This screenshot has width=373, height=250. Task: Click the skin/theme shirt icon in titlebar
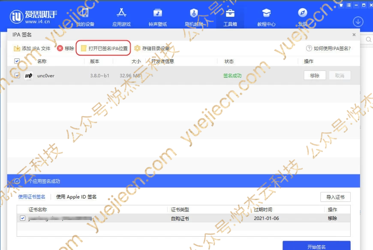341,5
